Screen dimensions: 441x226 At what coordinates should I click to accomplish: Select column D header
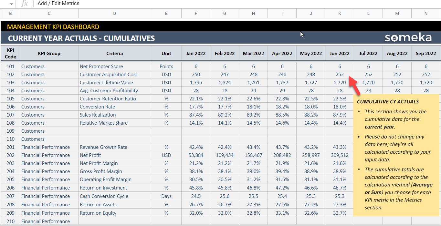pyautogui.click(x=115, y=14)
